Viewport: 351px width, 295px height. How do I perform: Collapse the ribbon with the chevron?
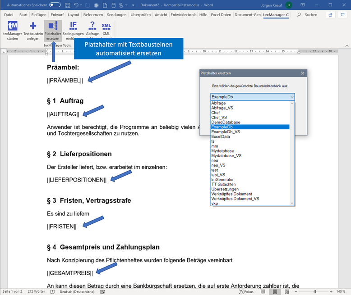(347, 46)
